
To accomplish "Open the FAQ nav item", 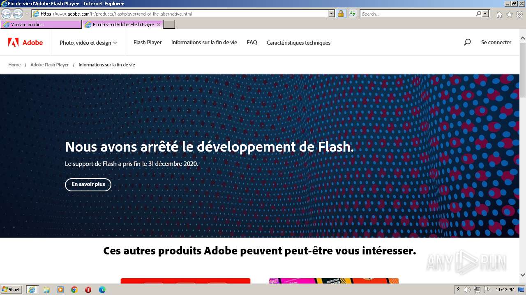I will (x=252, y=42).
